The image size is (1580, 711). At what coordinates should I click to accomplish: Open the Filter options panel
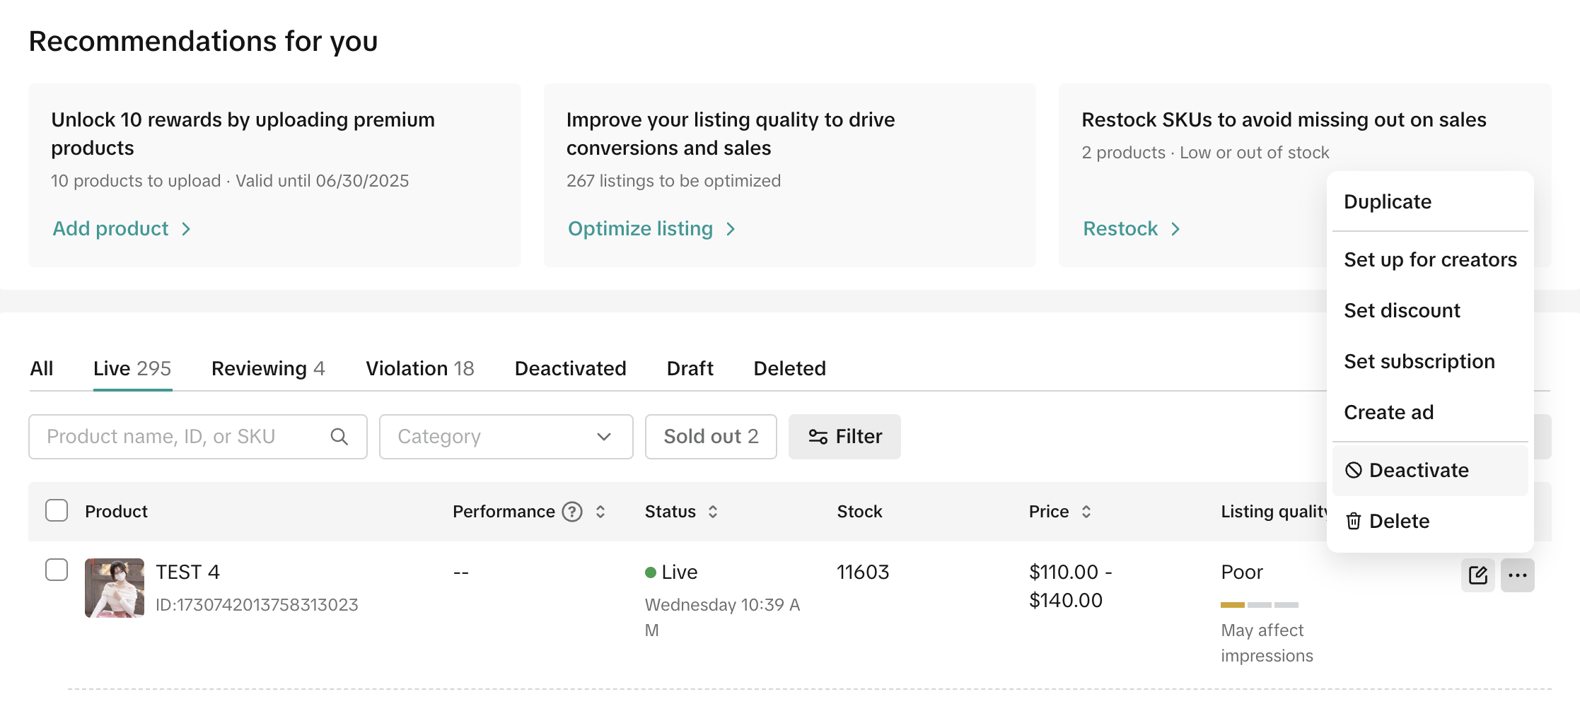[844, 437]
